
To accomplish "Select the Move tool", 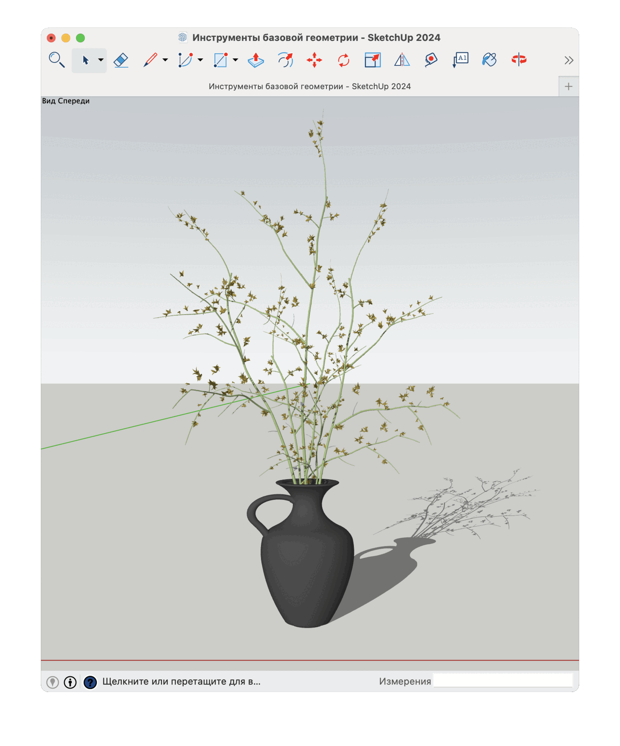I will 314,60.
